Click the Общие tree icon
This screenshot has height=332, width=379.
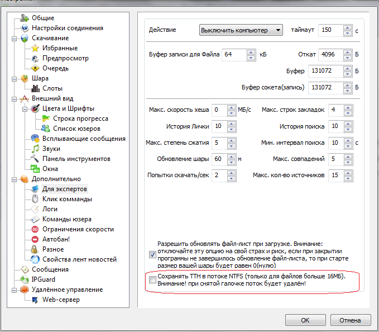pyautogui.click(x=25, y=18)
